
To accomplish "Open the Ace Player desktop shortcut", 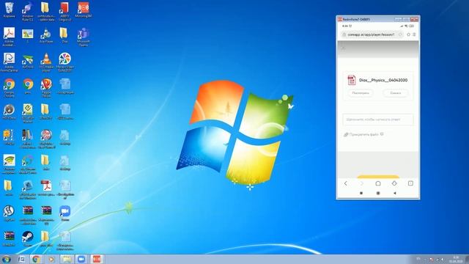I will pos(46,35).
